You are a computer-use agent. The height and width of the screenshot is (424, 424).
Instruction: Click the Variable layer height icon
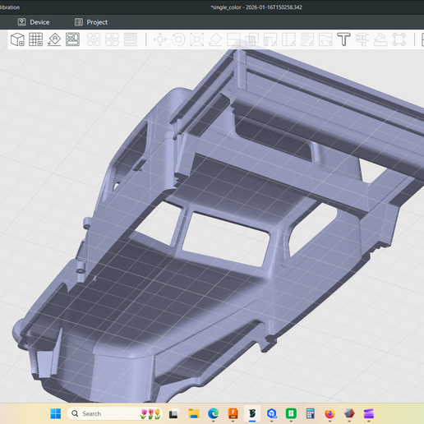coord(131,39)
